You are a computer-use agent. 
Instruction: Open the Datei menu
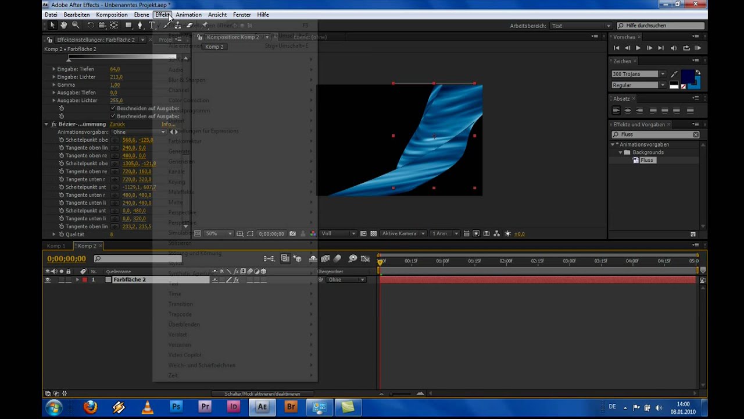pos(51,15)
